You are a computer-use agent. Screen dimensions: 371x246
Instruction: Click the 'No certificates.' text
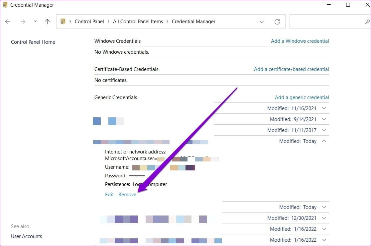click(x=111, y=80)
